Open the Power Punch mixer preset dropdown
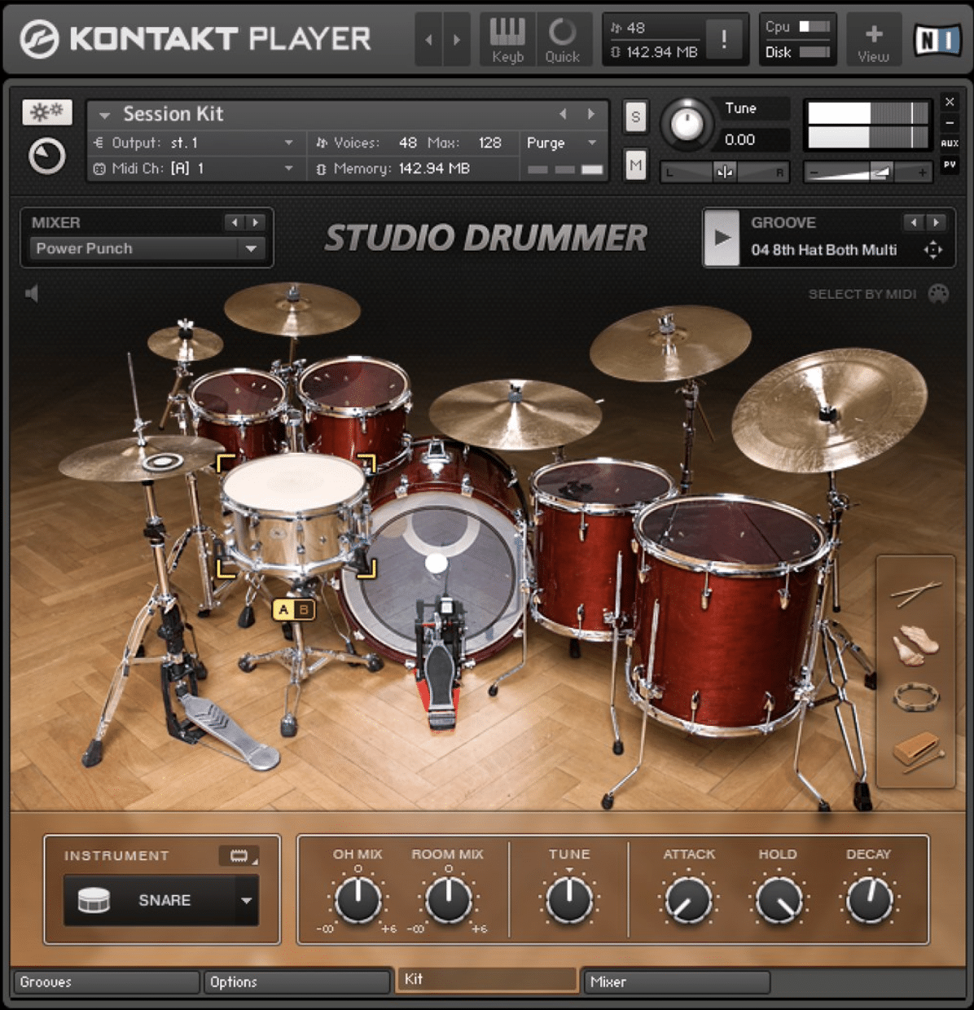The image size is (974, 1010). click(x=251, y=248)
